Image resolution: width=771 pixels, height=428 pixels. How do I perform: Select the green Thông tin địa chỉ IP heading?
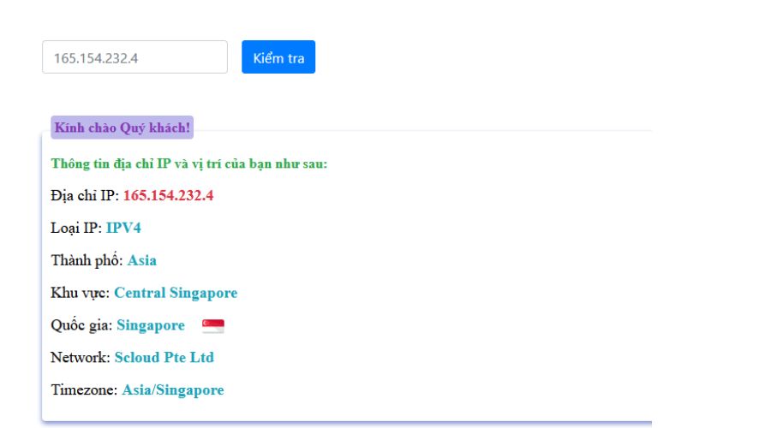(x=188, y=163)
